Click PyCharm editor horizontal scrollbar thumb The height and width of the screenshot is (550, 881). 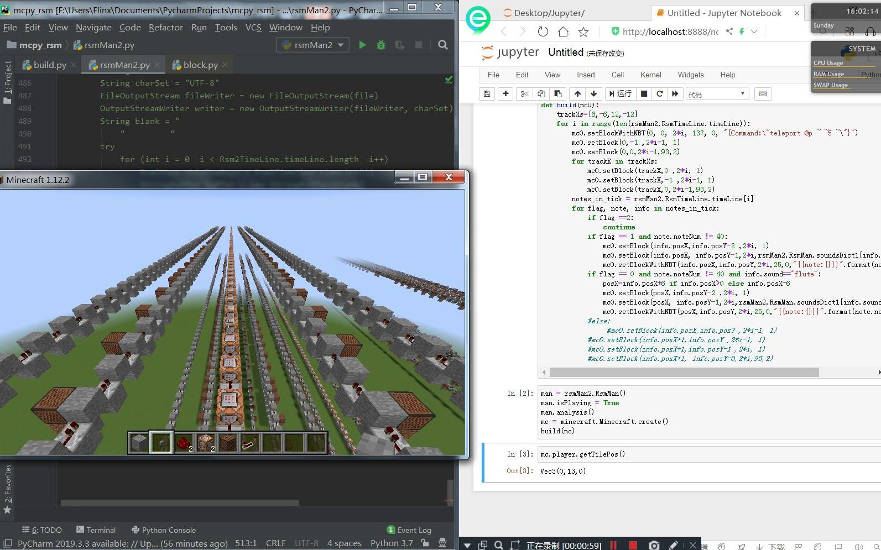180,503
